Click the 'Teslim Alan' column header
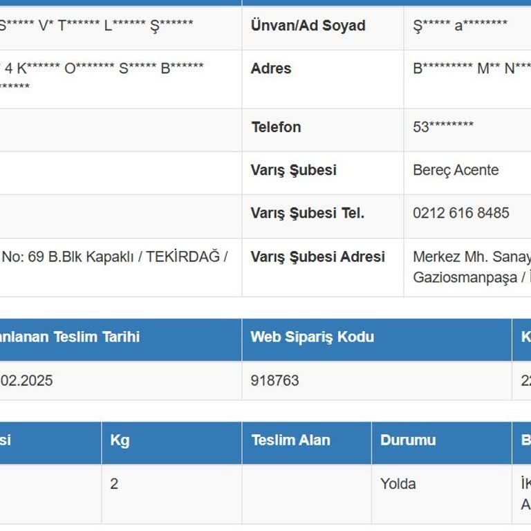 point(307,443)
